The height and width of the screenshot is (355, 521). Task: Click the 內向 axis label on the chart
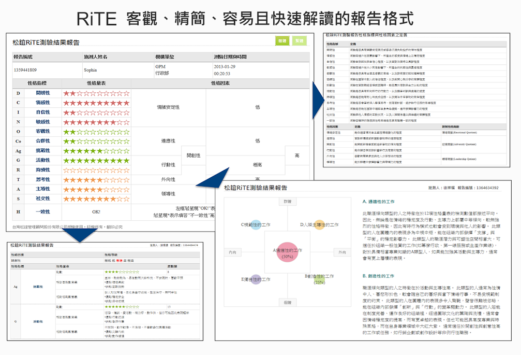(x=232, y=252)
